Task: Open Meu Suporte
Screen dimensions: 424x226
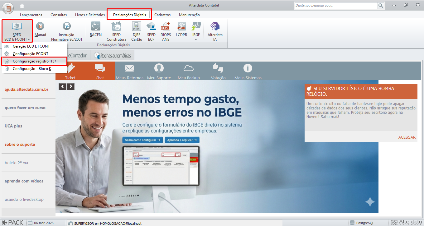Action: pyautogui.click(x=159, y=72)
